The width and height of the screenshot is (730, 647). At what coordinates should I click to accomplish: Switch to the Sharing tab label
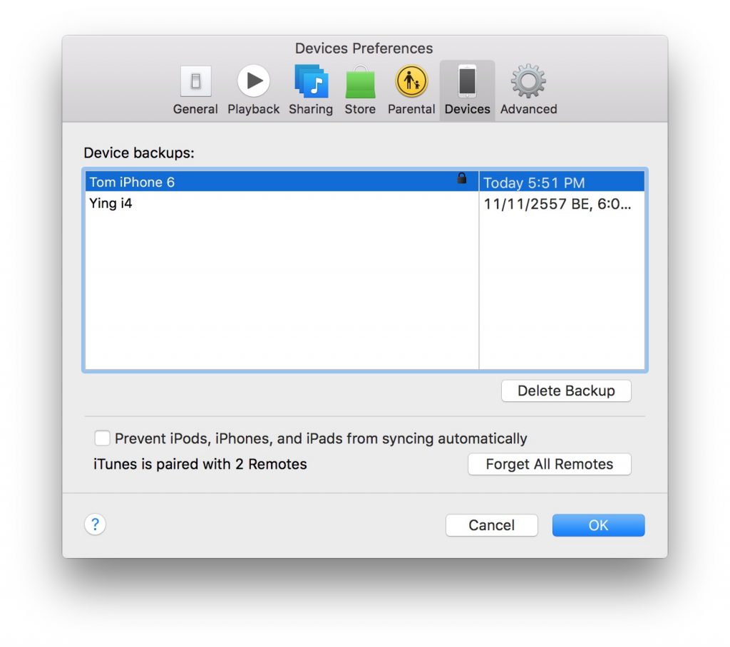[x=311, y=109]
